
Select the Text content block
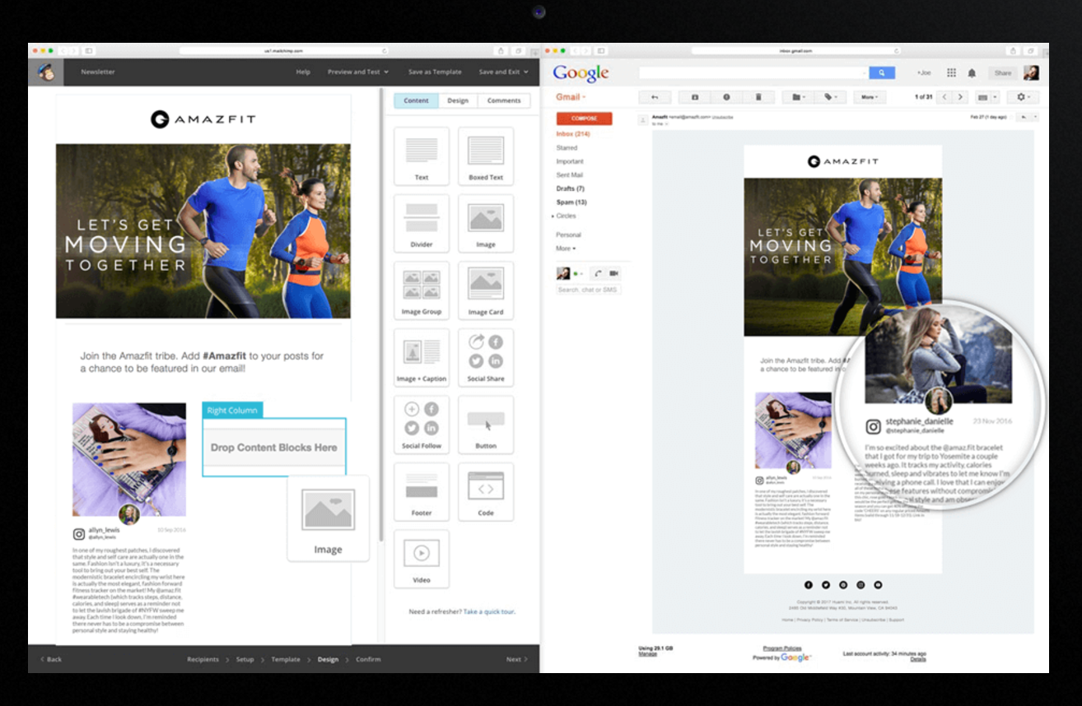click(x=422, y=156)
